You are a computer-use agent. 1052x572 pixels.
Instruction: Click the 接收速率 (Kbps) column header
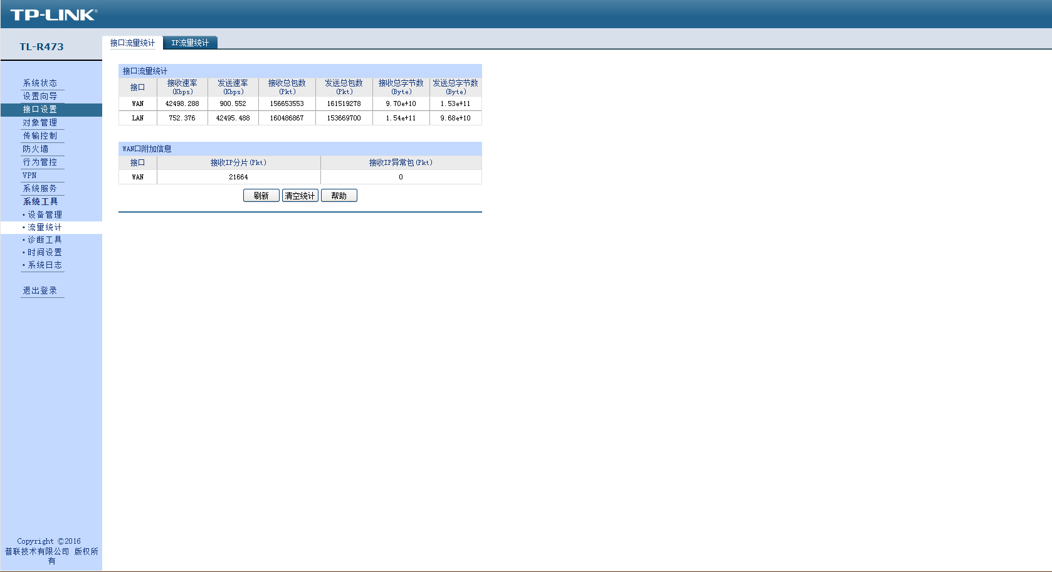click(182, 87)
